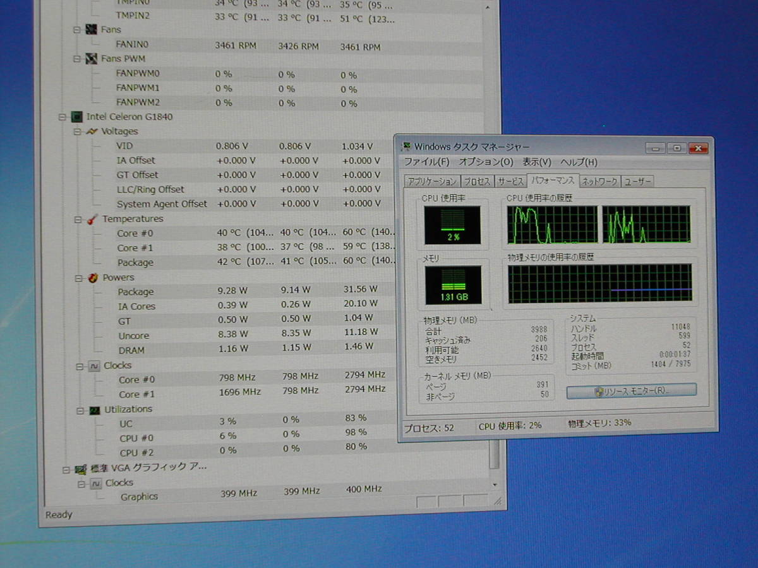Image resolution: width=758 pixels, height=568 pixels.
Task: Switch to the ネットワーク tab
Action: 599,182
